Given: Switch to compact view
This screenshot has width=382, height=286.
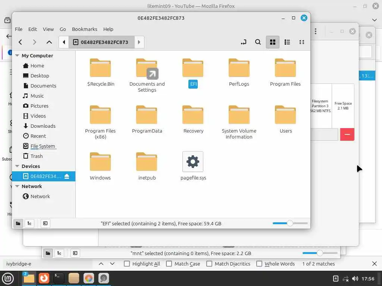Looking at the screenshot, I should (301, 42).
